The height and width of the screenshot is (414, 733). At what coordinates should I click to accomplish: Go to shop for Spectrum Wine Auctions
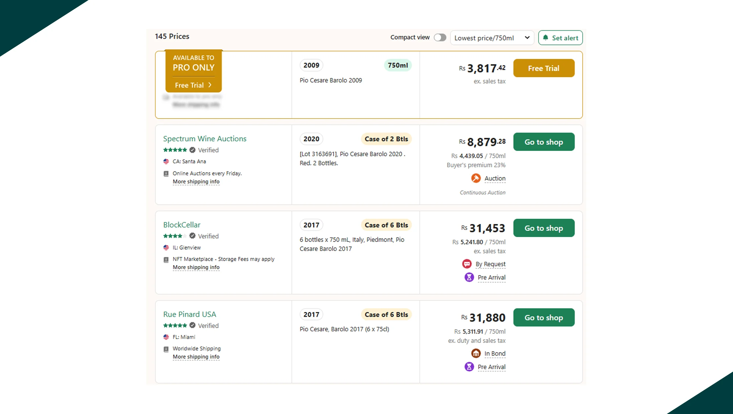(x=543, y=142)
